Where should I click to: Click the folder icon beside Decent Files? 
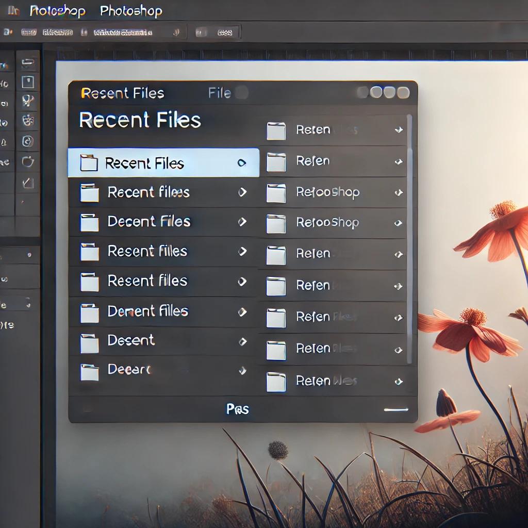(90, 222)
